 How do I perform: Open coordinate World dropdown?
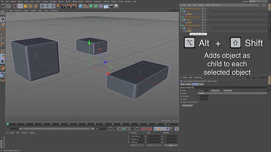point(137,146)
